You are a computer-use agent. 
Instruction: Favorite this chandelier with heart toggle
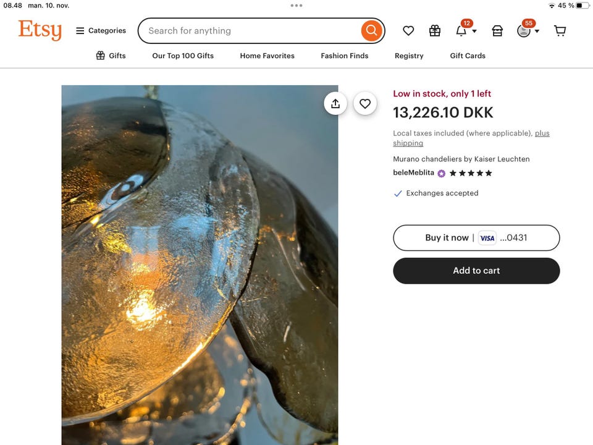pyautogui.click(x=365, y=104)
